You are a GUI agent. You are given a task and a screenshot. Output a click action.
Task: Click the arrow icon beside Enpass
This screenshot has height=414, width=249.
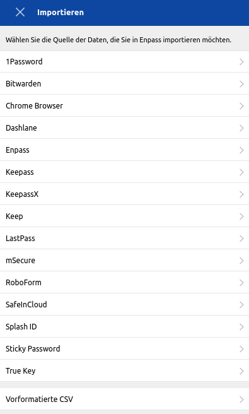click(x=241, y=150)
